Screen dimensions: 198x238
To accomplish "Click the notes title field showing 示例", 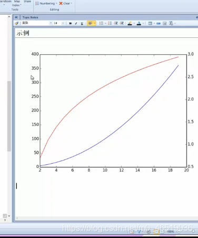I will 107,33.
